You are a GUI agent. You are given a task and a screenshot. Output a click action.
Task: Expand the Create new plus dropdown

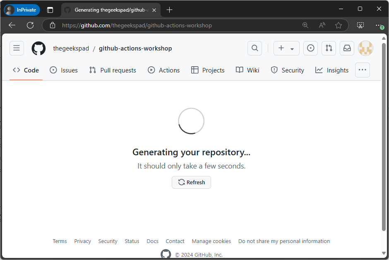[286, 48]
